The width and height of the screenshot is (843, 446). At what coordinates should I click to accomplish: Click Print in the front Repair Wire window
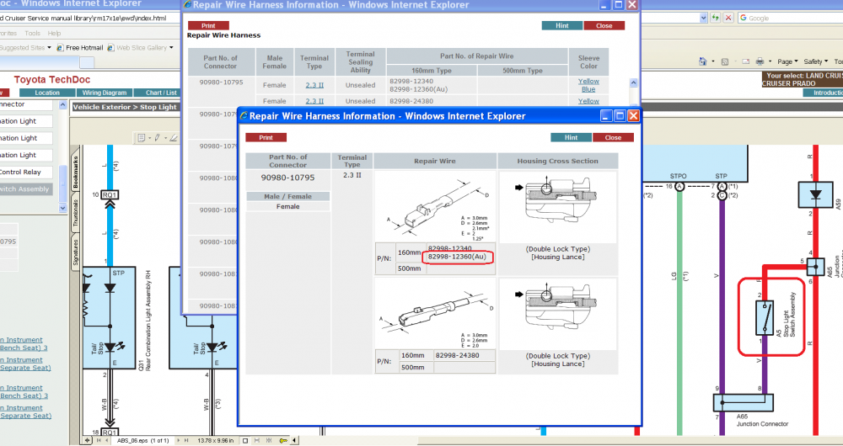266,137
